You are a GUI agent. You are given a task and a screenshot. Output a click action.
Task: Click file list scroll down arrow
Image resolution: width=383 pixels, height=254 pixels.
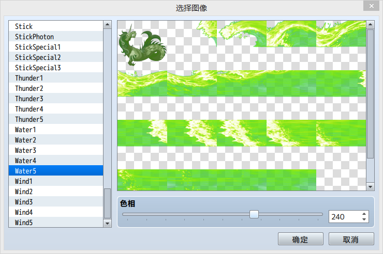(107, 224)
